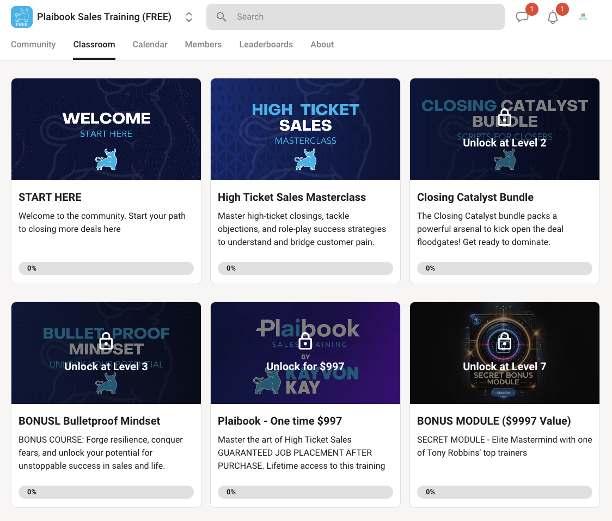The height and width of the screenshot is (521, 612).
Task: Click lock icon on Secret Bonus Module
Action: pos(505,341)
